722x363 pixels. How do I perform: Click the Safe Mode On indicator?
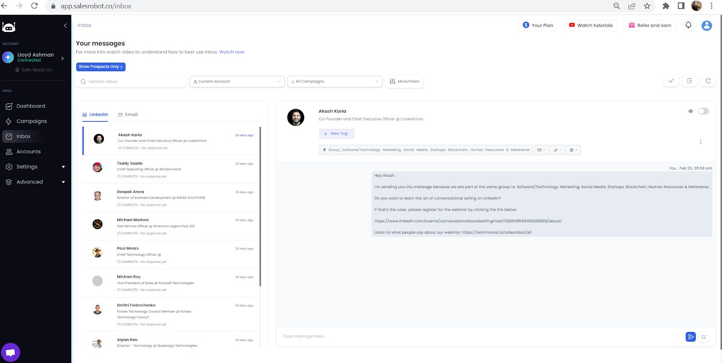(34, 70)
